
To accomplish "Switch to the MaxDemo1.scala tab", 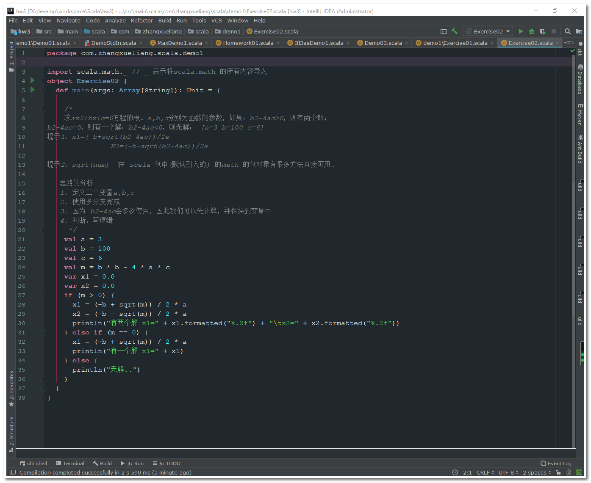I will (x=180, y=43).
